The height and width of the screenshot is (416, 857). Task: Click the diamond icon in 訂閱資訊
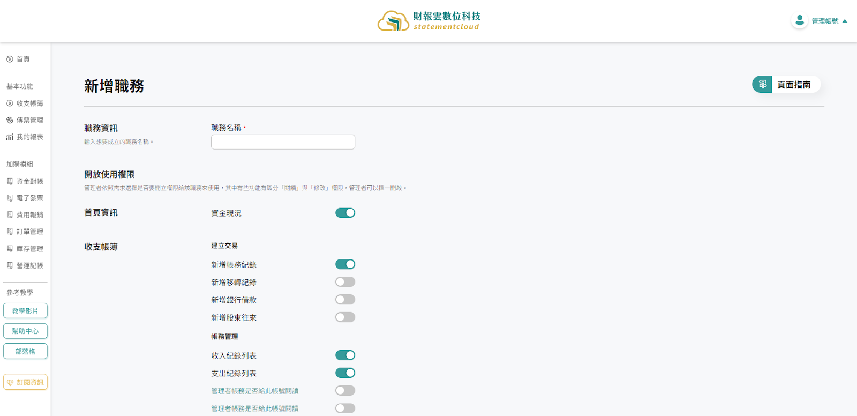tap(10, 382)
